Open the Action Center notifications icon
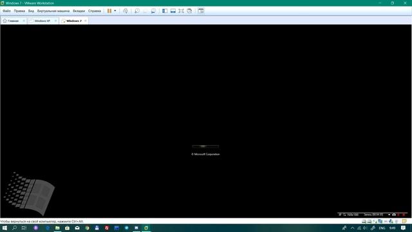412x232 pixels. 404,228
